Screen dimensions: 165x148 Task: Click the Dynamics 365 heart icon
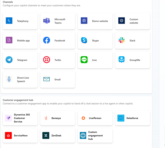8,118
